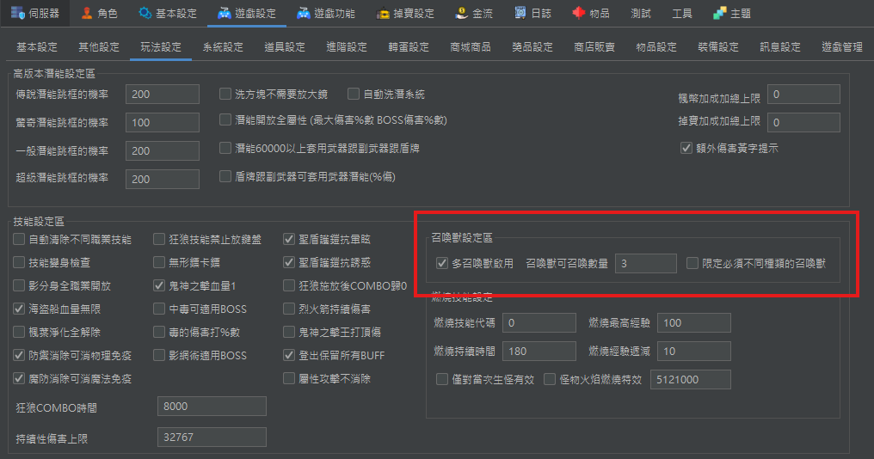Click the 傳說潛能跳框的機率 field
874x459 pixels.
point(163,95)
